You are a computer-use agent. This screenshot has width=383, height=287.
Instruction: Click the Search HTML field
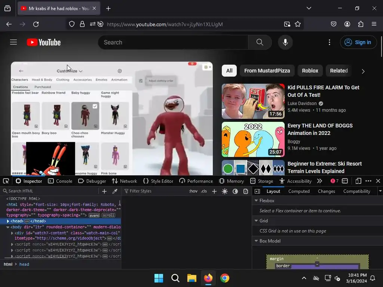pyautogui.click(x=50, y=191)
